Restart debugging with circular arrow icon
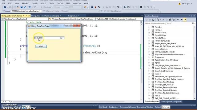Screen dimensions: 197x110 (99, 7)
